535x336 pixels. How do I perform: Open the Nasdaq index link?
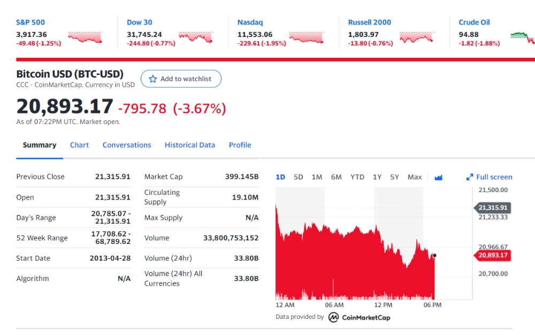pyautogui.click(x=250, y=22)
